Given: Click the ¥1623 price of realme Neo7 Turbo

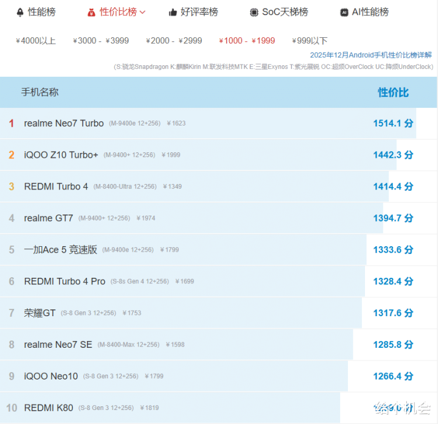Looking at the screenshot, I should (176, 123).
